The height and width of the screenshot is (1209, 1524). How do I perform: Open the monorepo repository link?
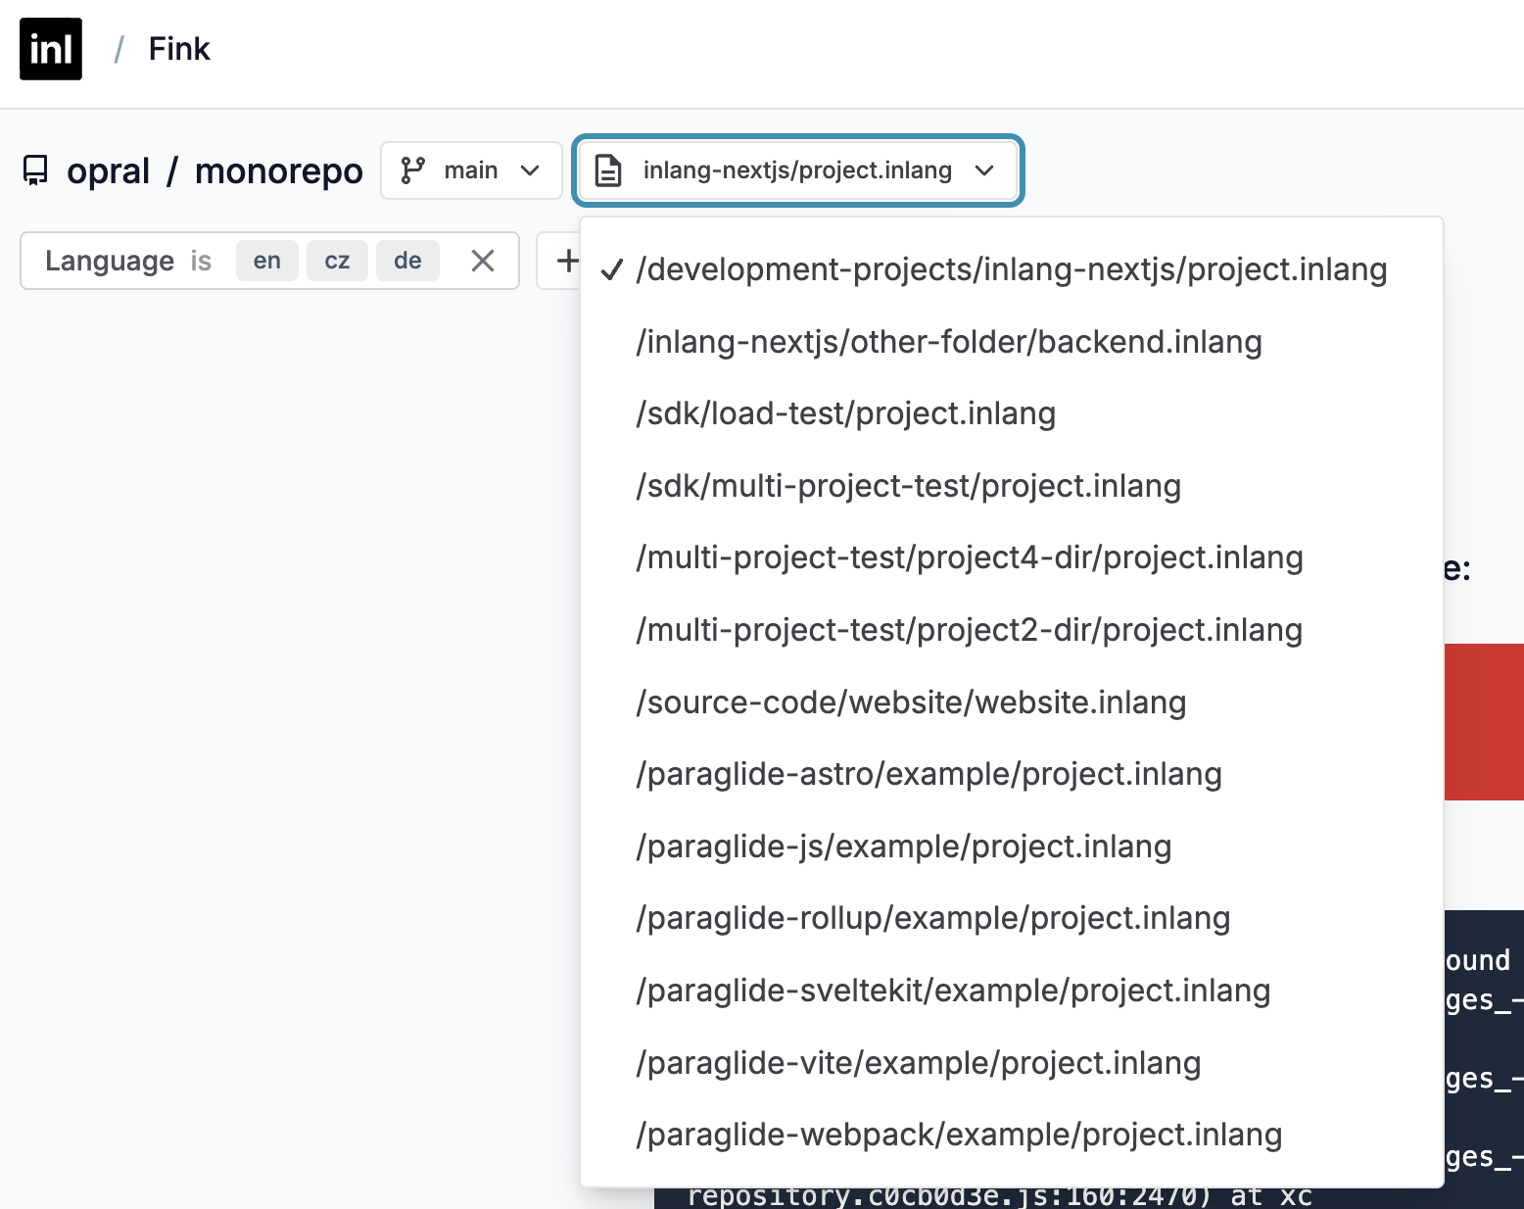coord(279,170)
